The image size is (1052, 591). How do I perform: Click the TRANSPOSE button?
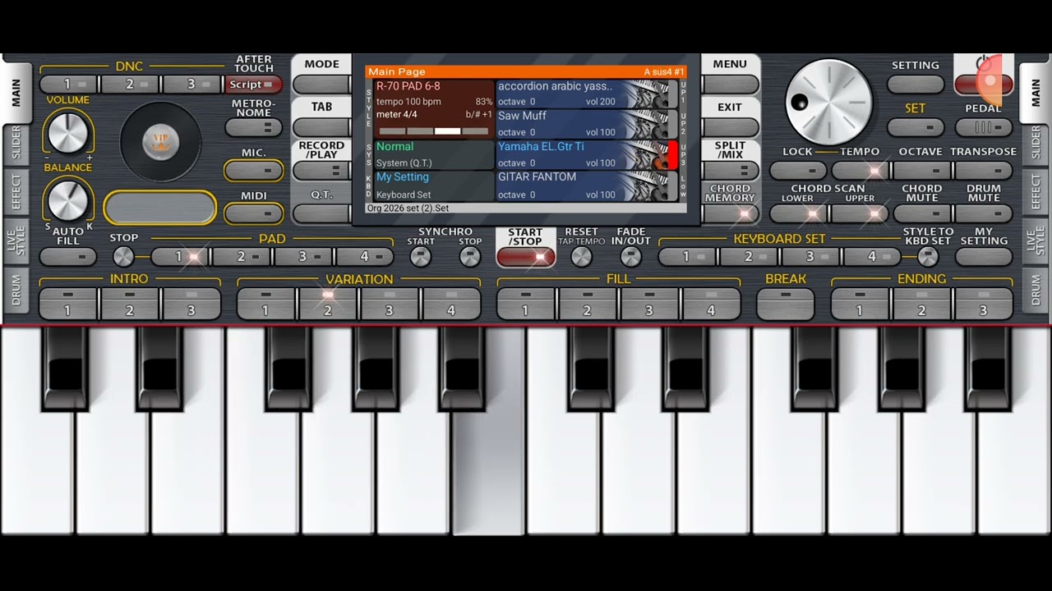pos(984,171)
